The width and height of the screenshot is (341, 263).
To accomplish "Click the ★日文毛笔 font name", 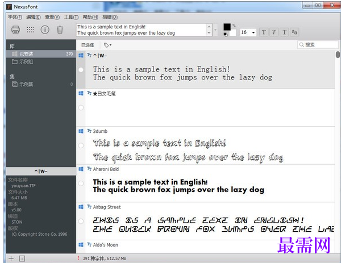I will [x=104, y=94].
